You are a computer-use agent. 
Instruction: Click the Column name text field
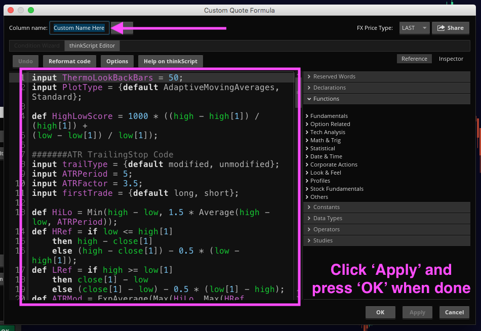pos(79,28)
